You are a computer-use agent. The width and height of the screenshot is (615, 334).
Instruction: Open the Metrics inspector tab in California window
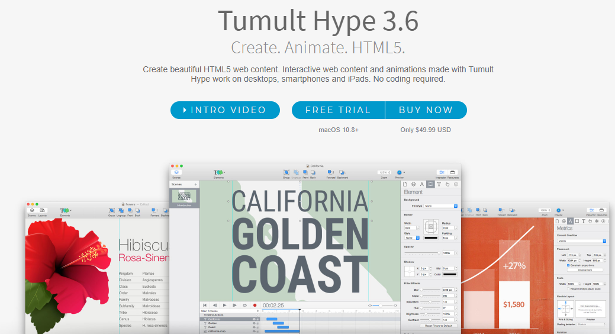coord(421,184)
